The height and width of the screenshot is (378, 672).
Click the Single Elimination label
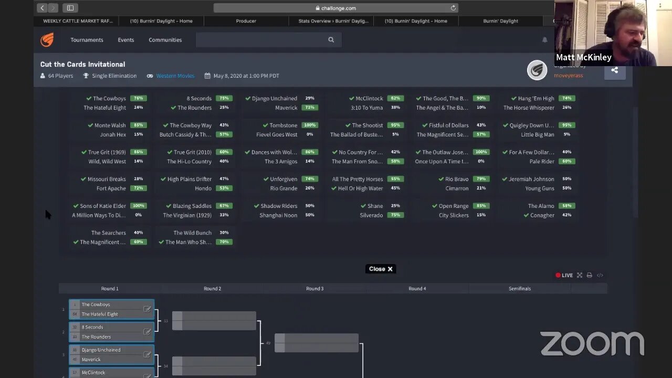pos(110,76)
